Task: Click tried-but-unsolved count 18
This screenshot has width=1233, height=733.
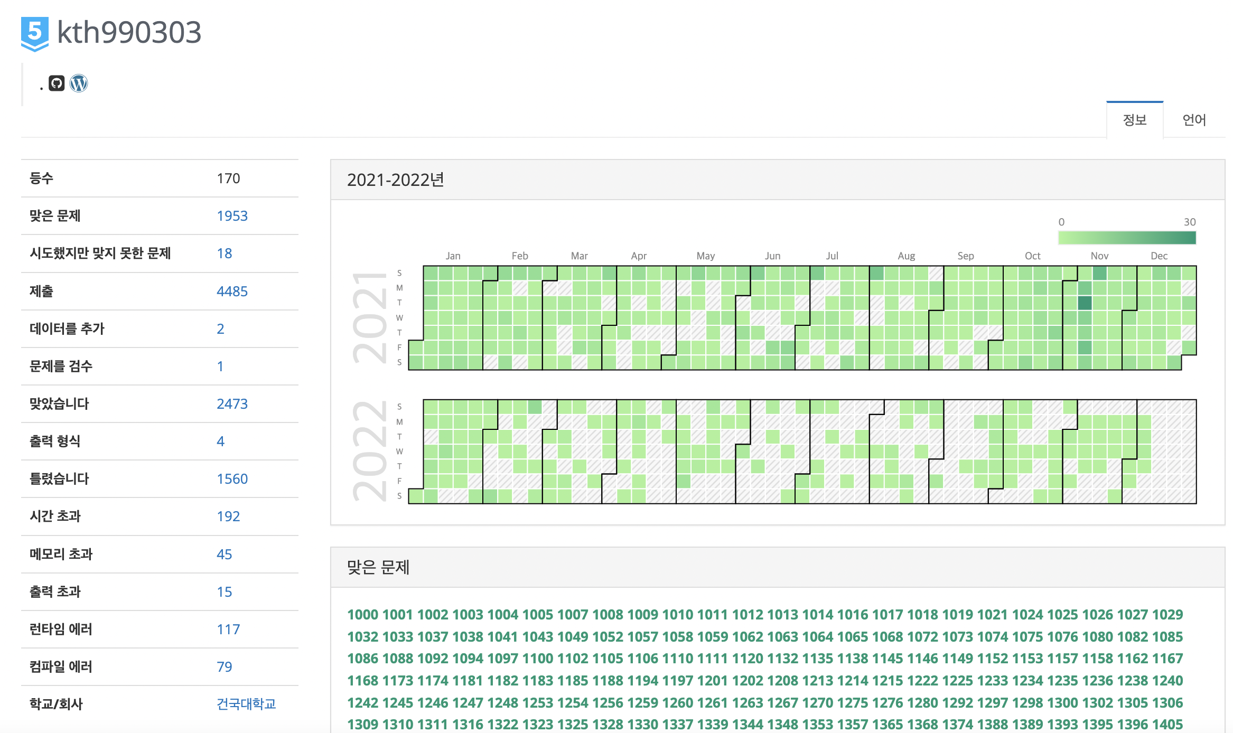Action: (224, 253)
